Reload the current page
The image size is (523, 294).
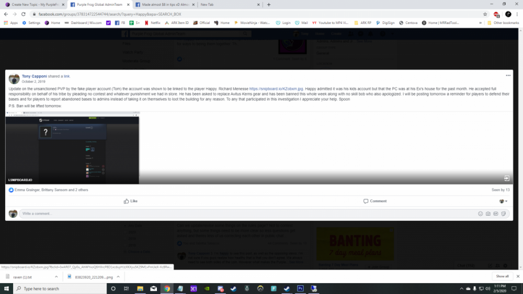[x=24, y=14]
